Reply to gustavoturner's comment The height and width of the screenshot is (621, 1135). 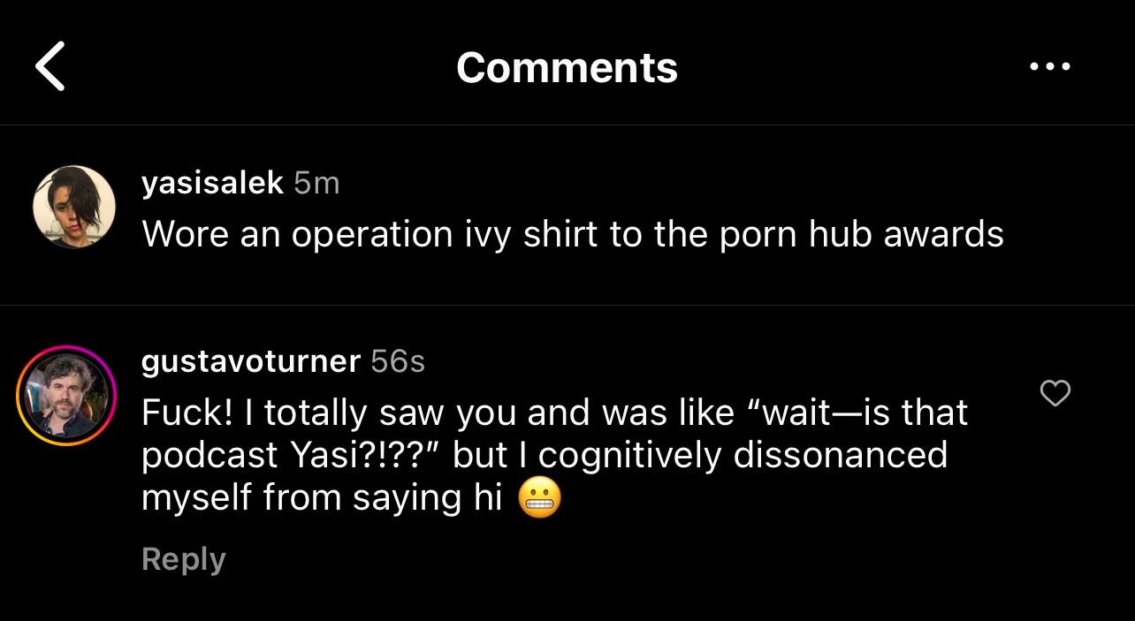[184, 559]
